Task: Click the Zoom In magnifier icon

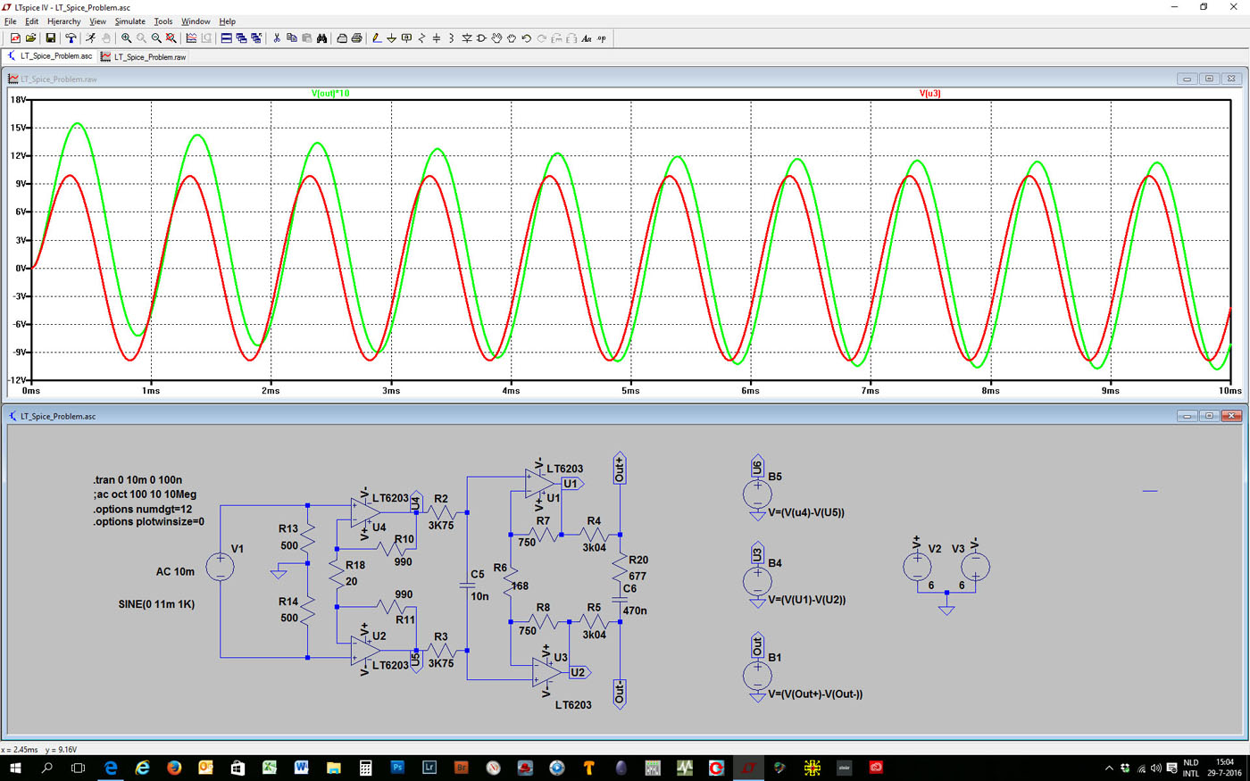Action: pos(126,38)
